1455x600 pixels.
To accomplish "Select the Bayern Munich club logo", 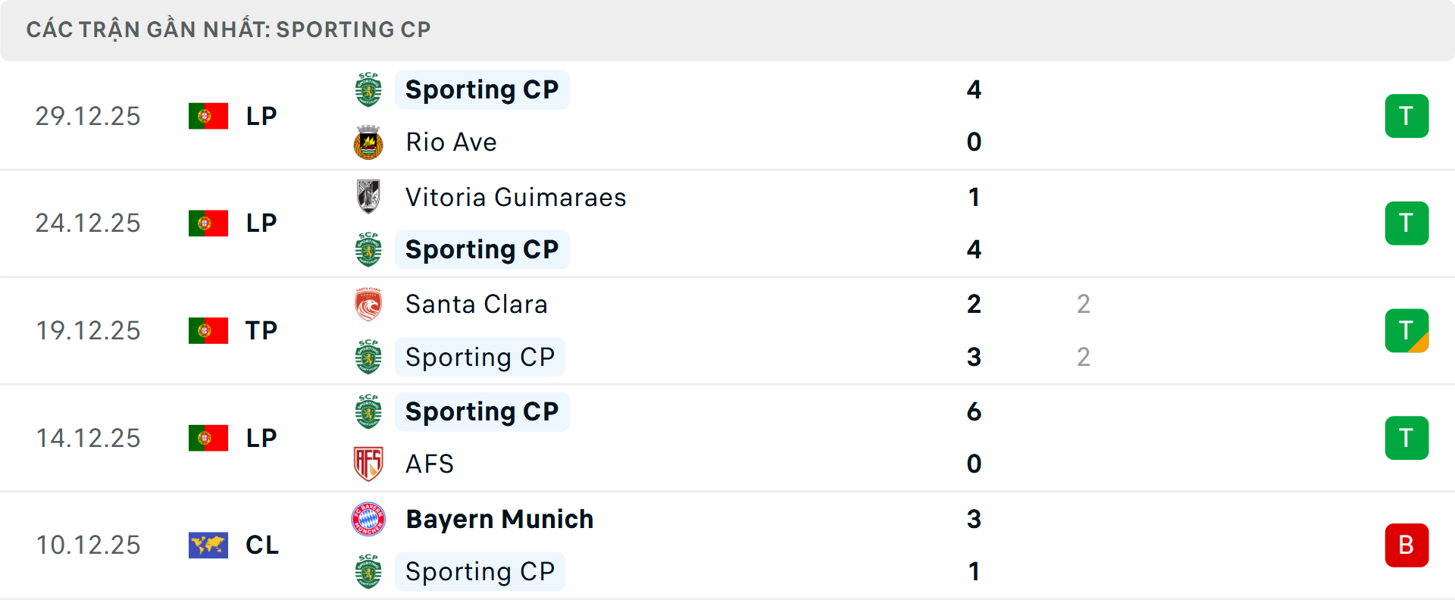I will coord(368,520).
